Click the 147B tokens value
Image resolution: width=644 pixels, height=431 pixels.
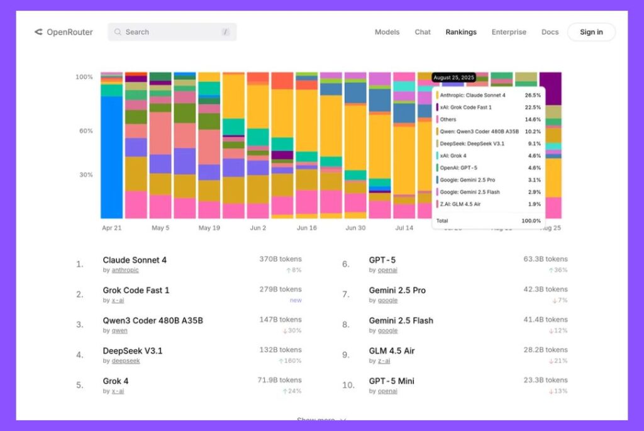tap(280, 319)
